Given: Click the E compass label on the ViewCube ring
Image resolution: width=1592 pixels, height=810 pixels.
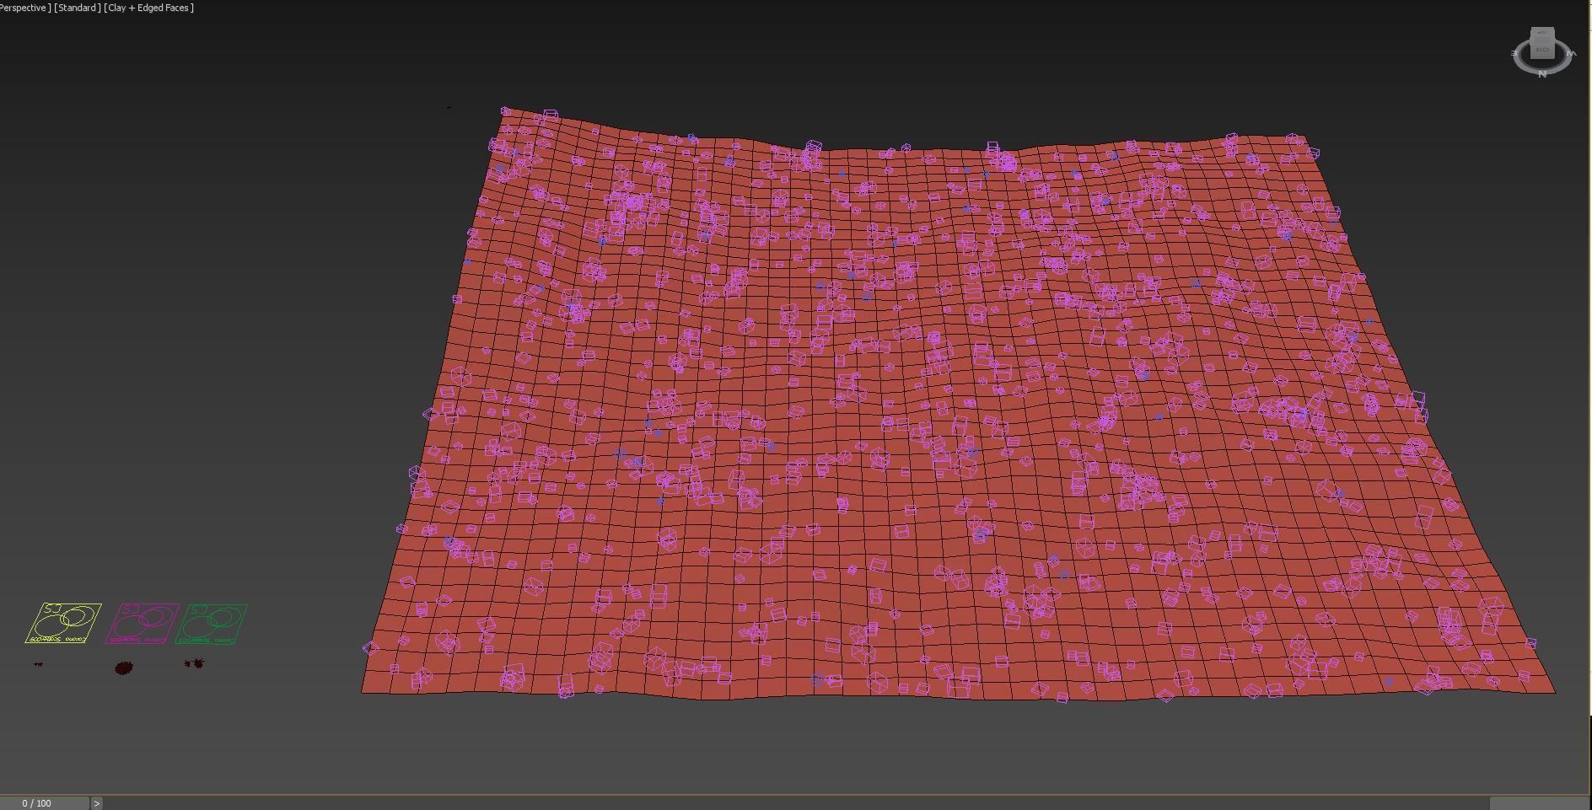Looking at the screenshot, I should [1514, 53].
